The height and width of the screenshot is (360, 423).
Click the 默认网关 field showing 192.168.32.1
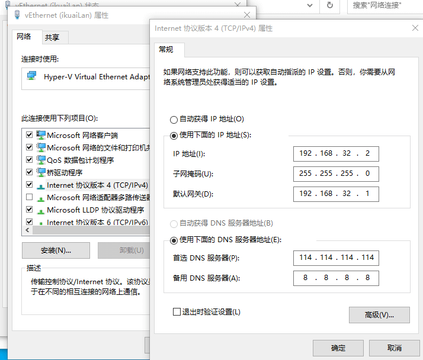point(336,194)
